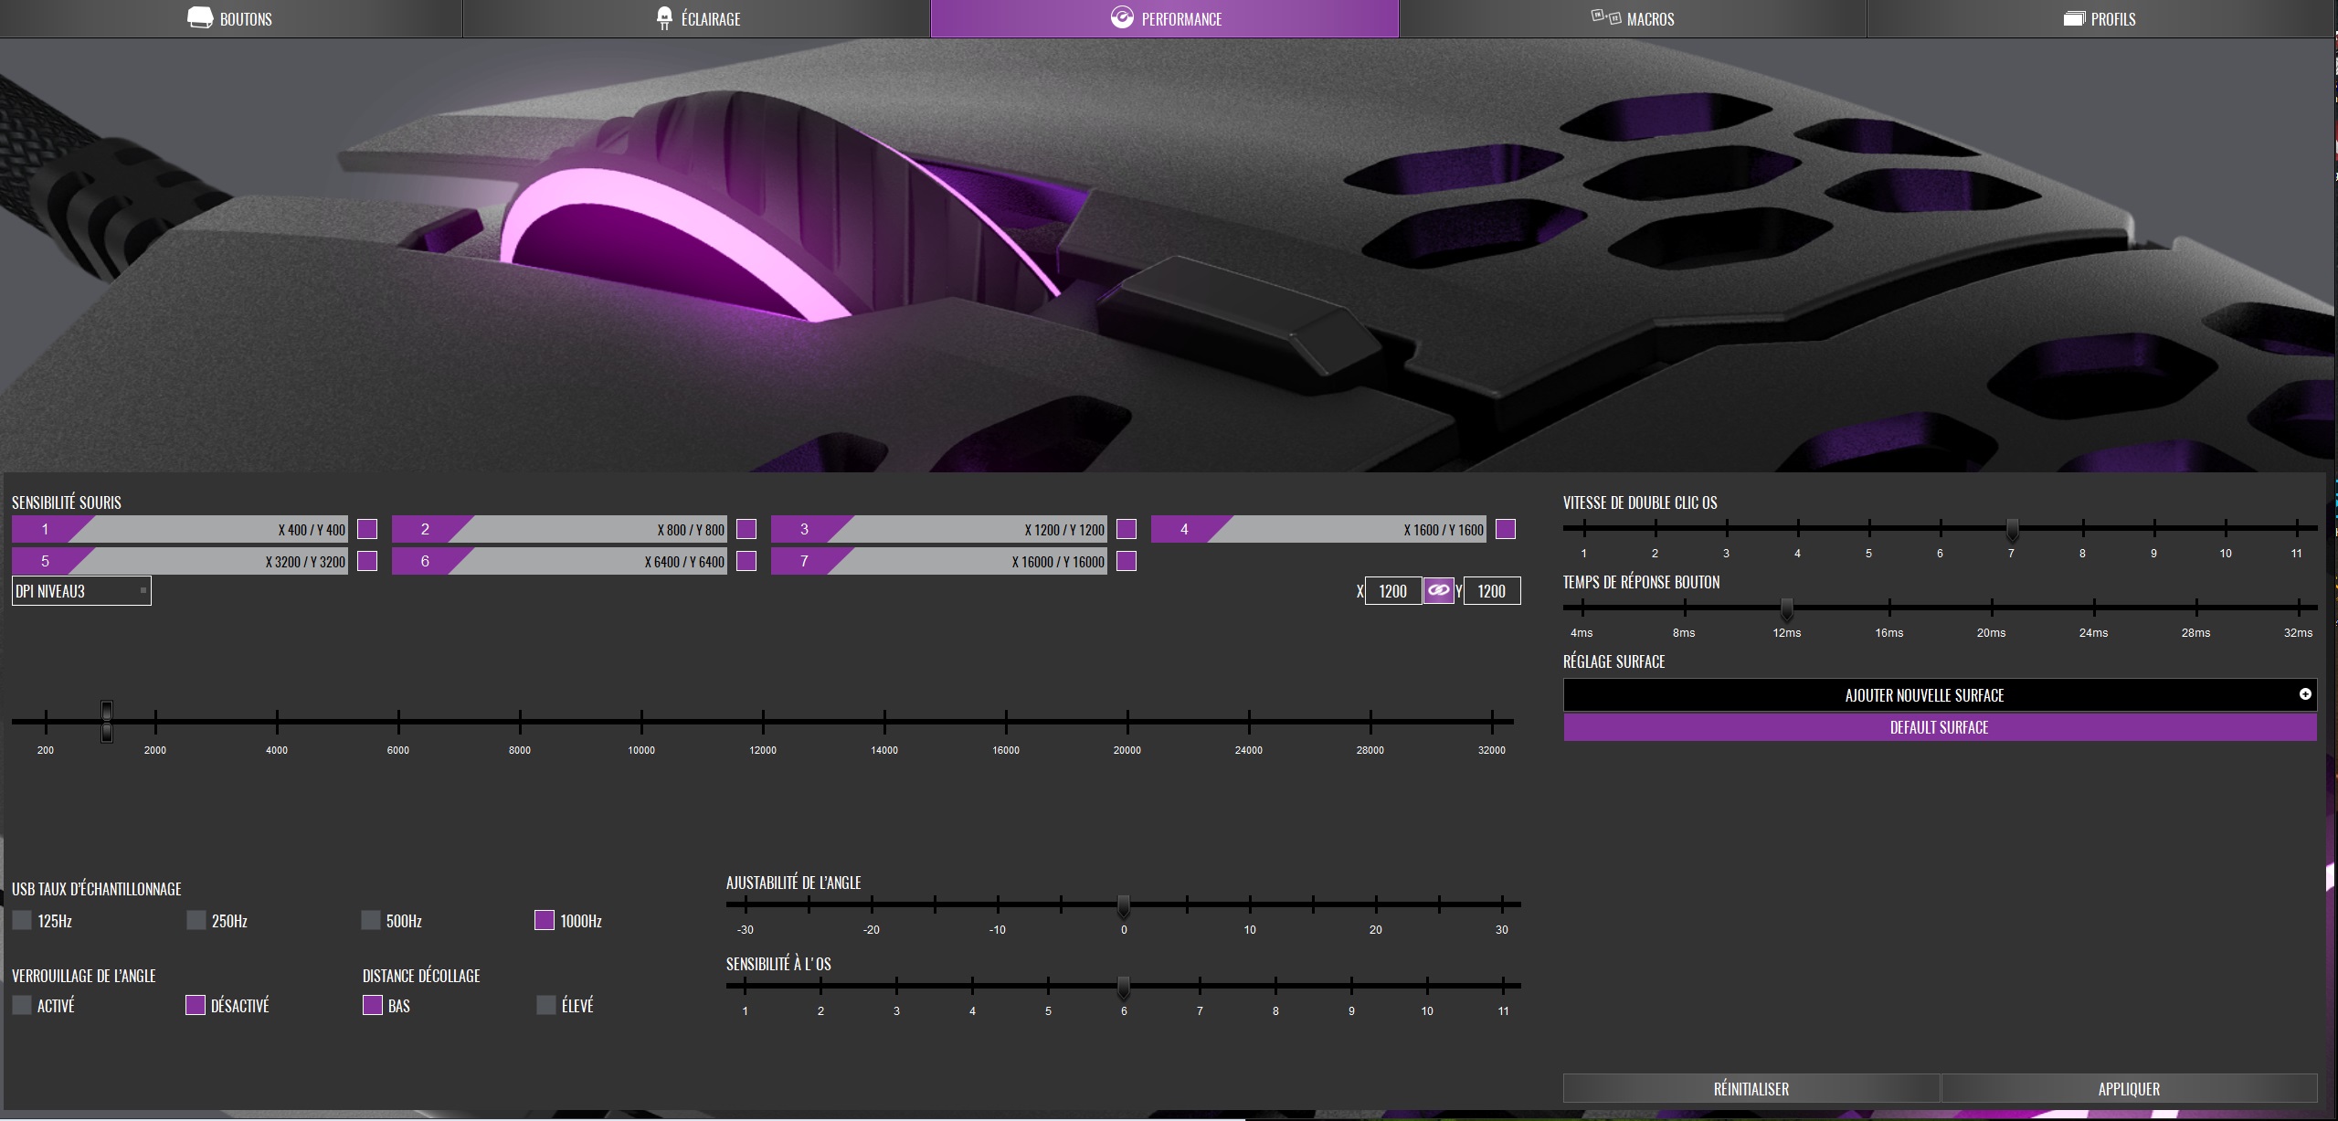This screenshot has width=2338, height=1121.
Task: Click the 8000 mark on the DPI slider
Action: pos(520,722)
